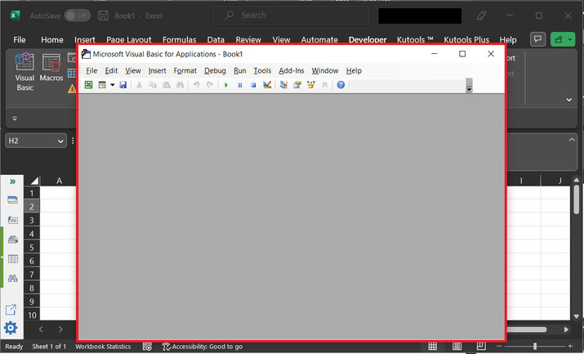Select row 5 header

point(32,248)
